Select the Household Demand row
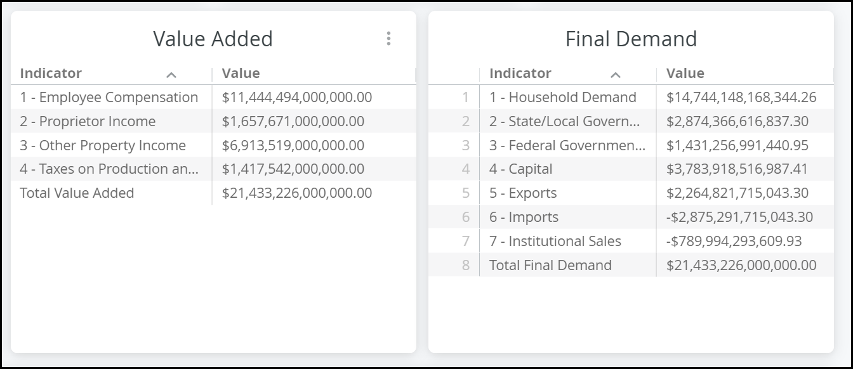Screen dimensions: 853x369 point(631,97)
